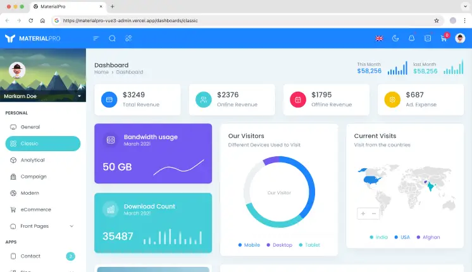Open the shopping cart icon
The width and height of the screenshot is (472, 272).
pyautogui.click(x=444, y=39)
